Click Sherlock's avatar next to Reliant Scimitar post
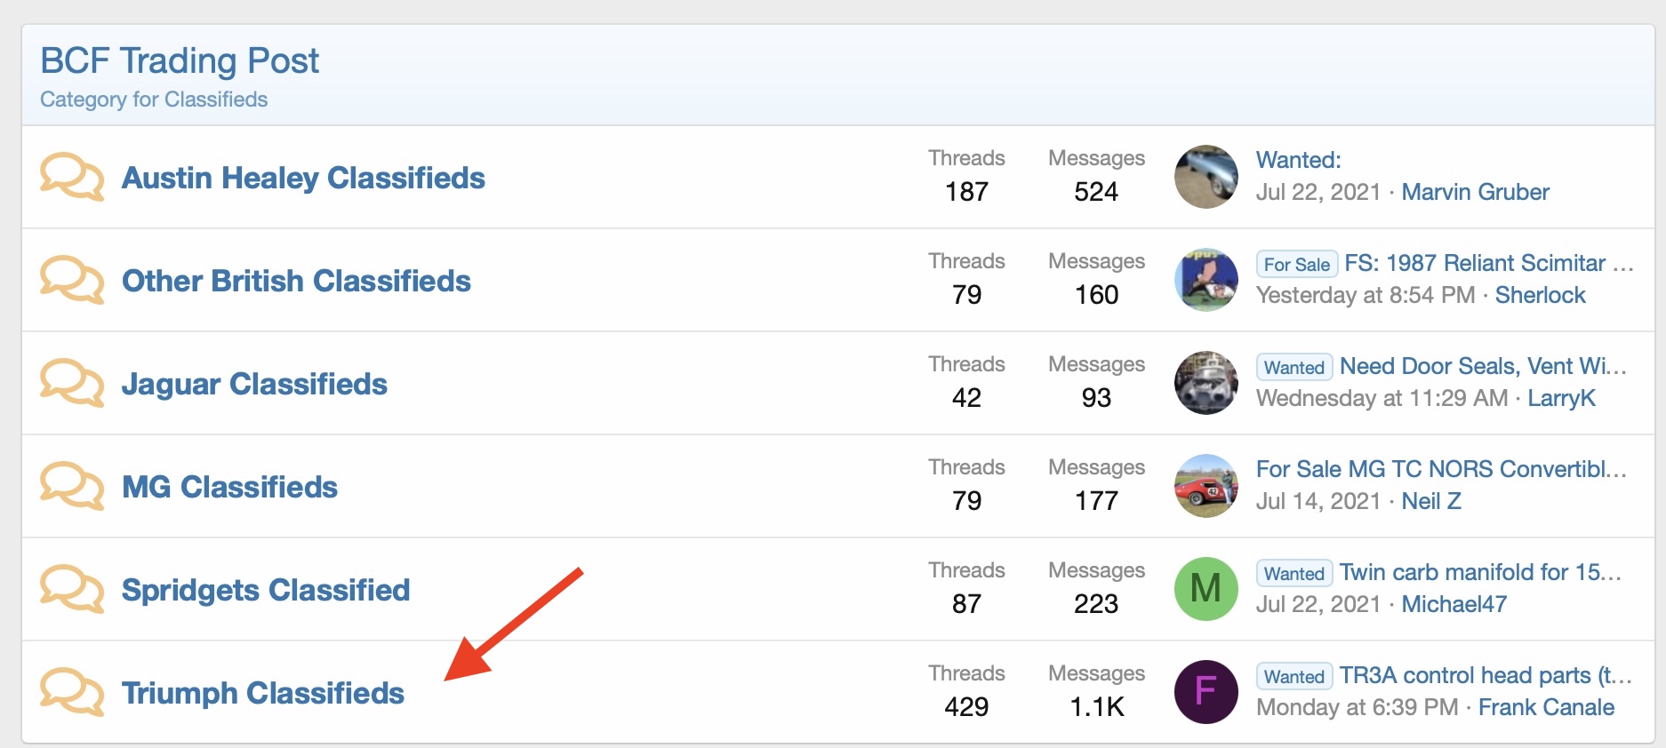 pos(1206,280)
